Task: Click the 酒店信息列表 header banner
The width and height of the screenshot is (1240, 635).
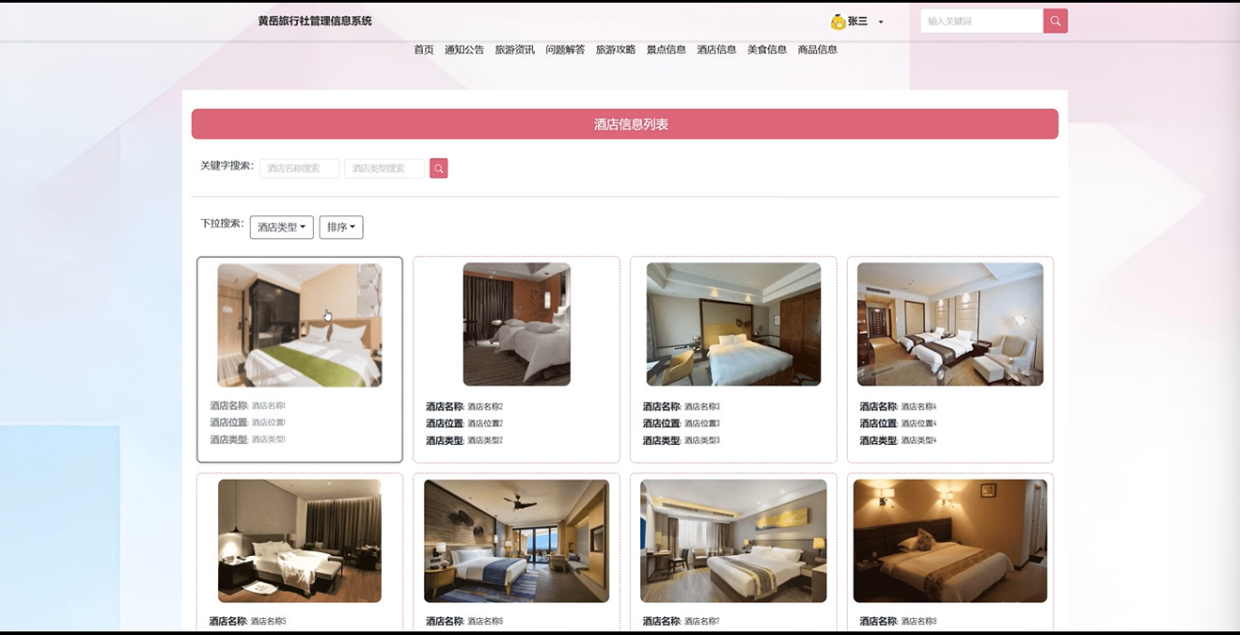Action: click(625, 124)
